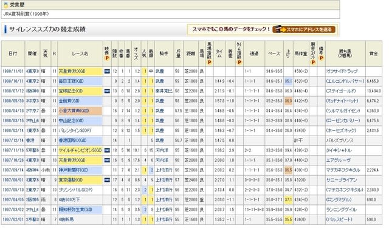Click スマホにアドレスを送る button

click(x=304, y=30)
